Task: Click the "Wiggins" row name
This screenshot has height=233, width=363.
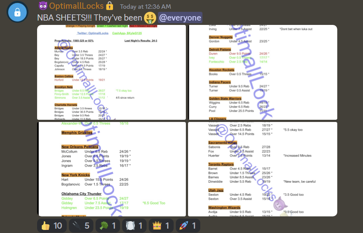Action: point(214,103)
